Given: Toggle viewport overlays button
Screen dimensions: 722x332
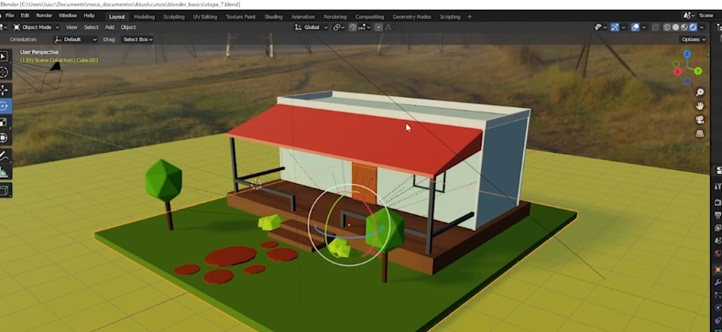Looking at the screenshot, I should click(x=636, y=27).
